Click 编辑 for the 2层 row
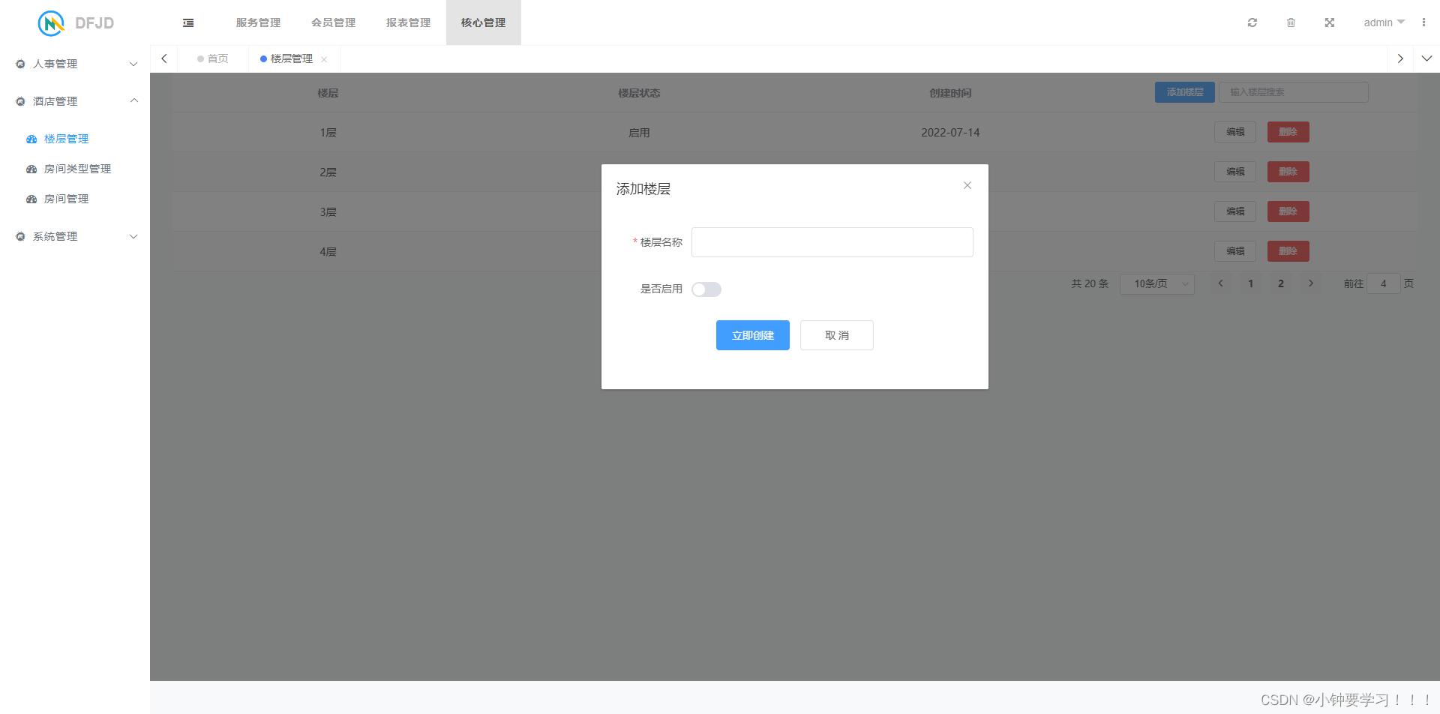Image resolution: width=1440 pixels, height=714 pixels. click(1235, 172)
